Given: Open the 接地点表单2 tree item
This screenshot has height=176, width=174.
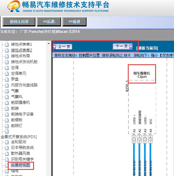Looking at the screenshot, I should [x=21, y=50].
